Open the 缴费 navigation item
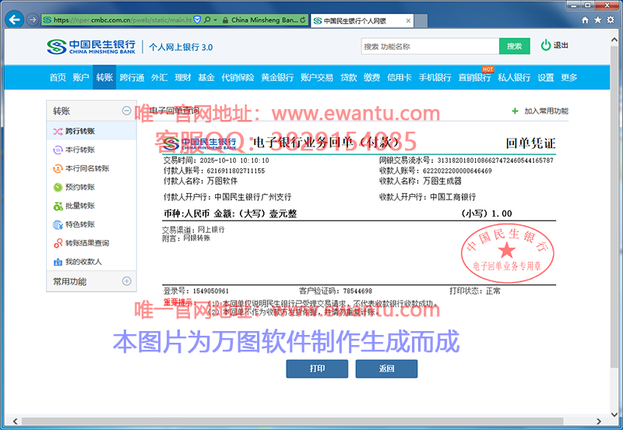The image size is (623, 430). point(372,77)
